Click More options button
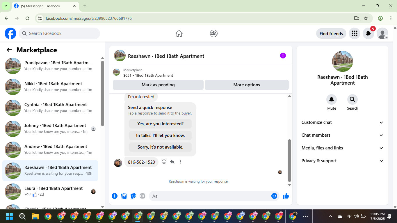The width and height of the screenshot is (397, 223). pyautogui.click(x=247, y=85)
